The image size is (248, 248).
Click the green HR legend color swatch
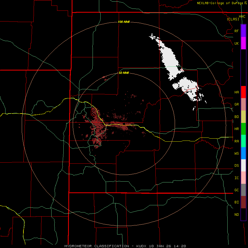(x=243, y=129)
